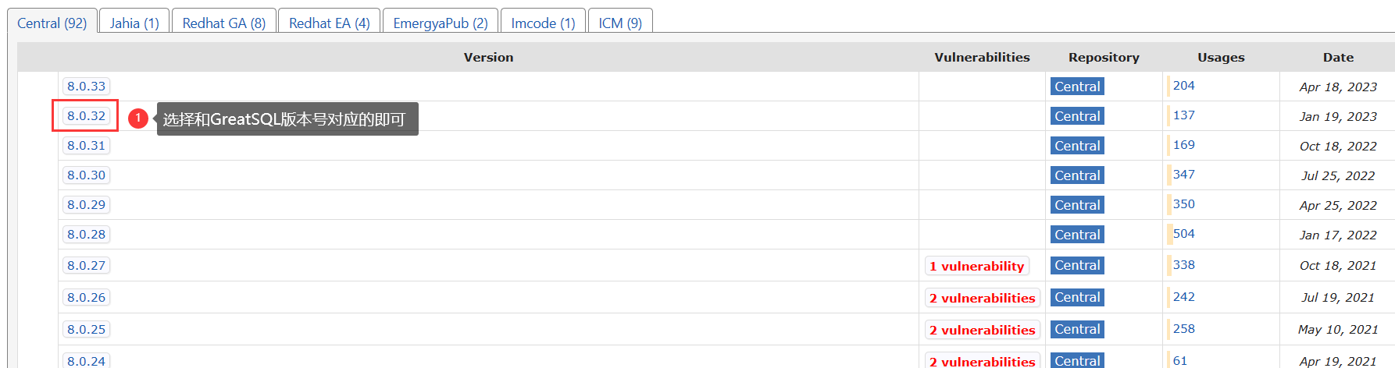Click the red step 1 annotation marker
The height and width of the screenshot is (368, 1395).
pyautogui.click(x=138, y=118)
